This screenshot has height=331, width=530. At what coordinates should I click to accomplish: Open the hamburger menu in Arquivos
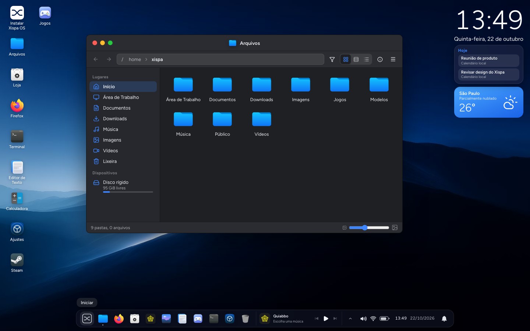click(393, 59)
